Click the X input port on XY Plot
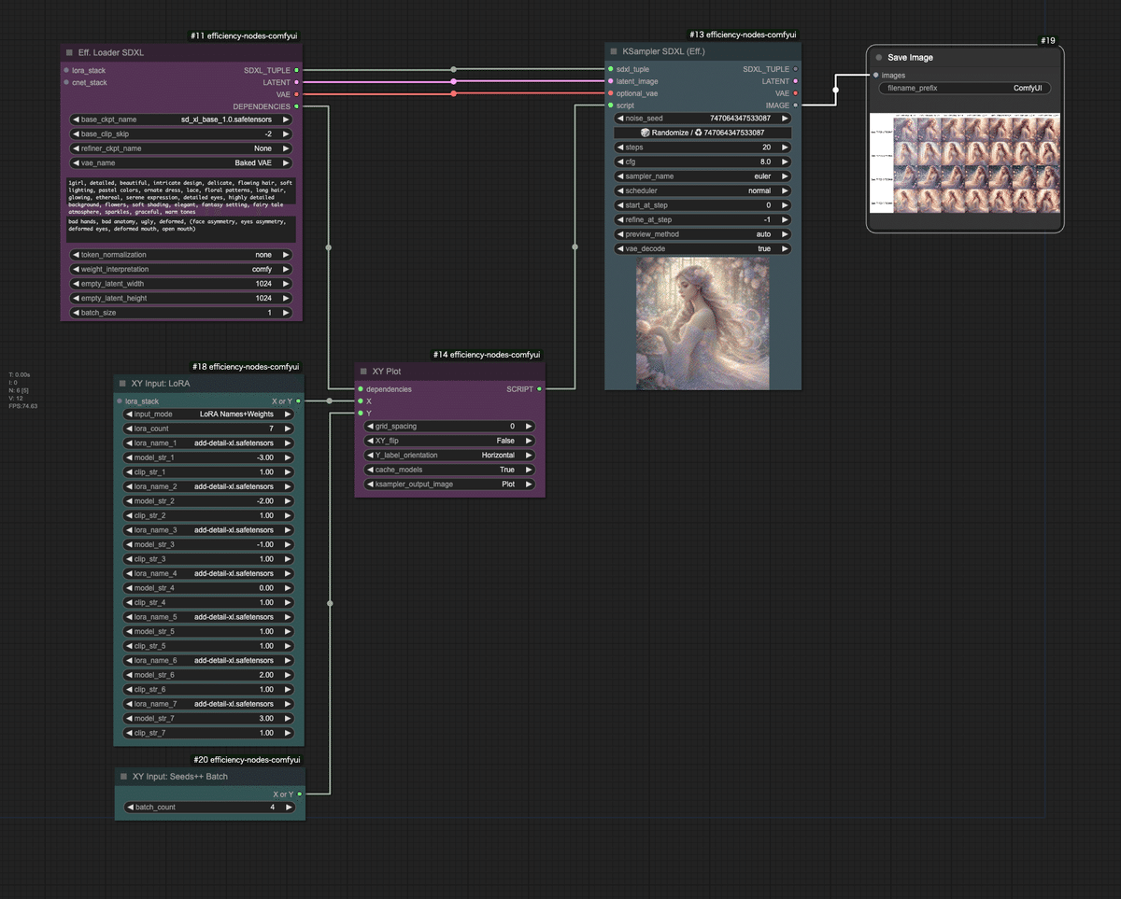Image resolution: width=1121 pixels, height=899 pixels. pyautogui.click(x=360, y=401)
